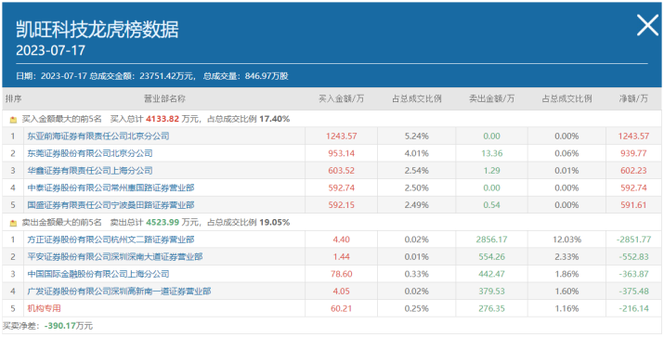This screenshot has height=337, width=664.
Task: Click sell percentage 12.03%
Action: (566, 240)
